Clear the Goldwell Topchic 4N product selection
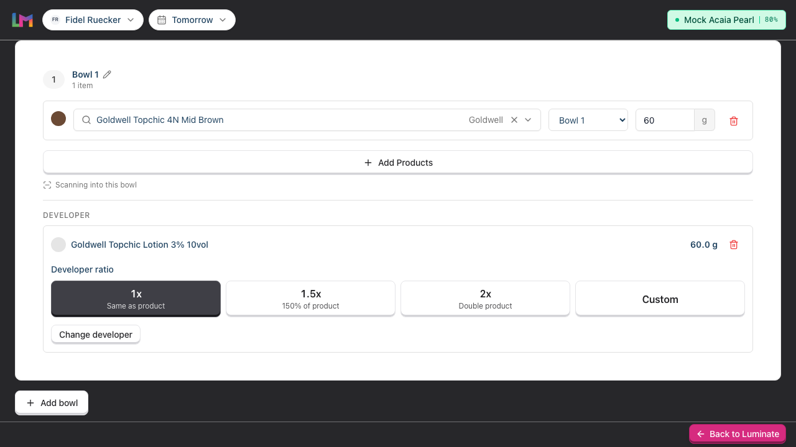 point(514,120)
